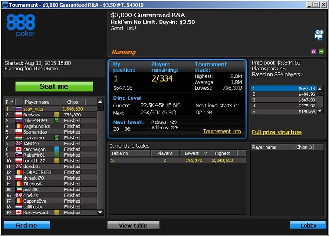The image size is (329, 236).
Task: Maximize the tournament window
Action: pyautogui.click(x=316, y=5)
